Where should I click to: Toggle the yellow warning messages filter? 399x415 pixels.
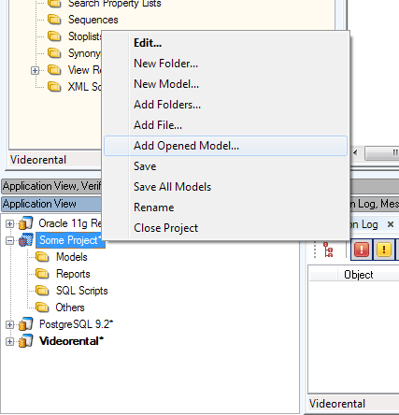coord(384,250)
